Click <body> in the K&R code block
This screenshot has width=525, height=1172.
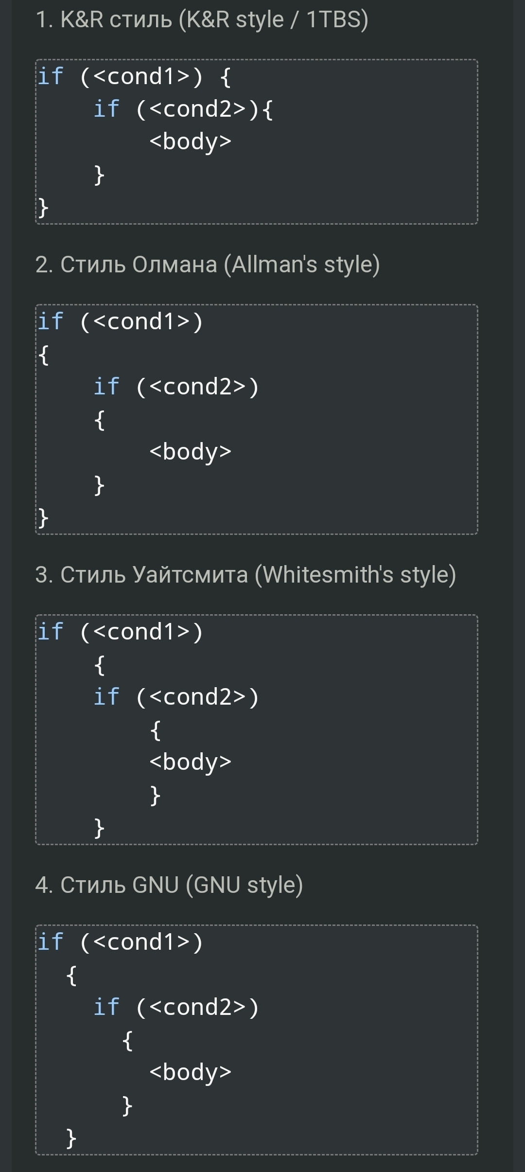190,142
